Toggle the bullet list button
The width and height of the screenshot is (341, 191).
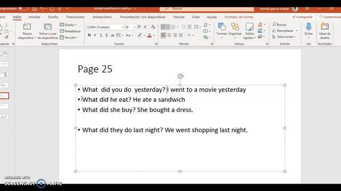coord(163,27)
